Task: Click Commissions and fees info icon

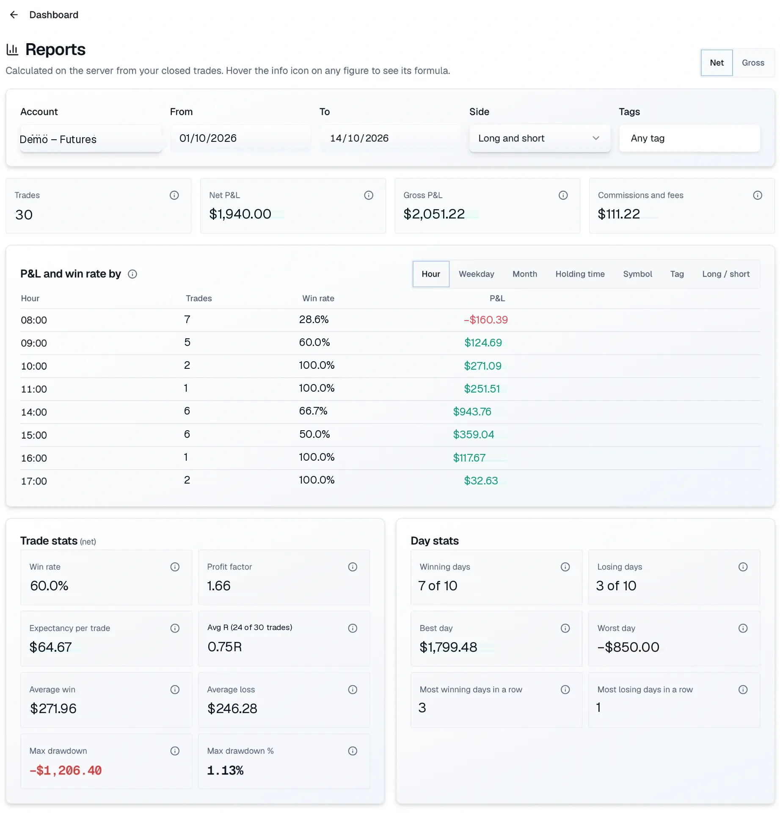Action: [758, 195]
